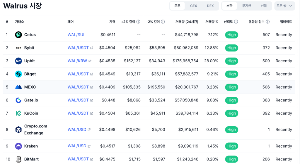Select the 선물 market tab
Viewport: 300px width, 164px height.
[264, 6]
